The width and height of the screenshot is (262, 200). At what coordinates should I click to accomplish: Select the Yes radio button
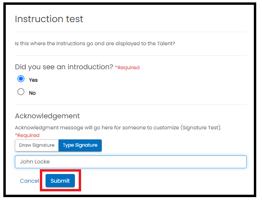(x=21, y=79)
